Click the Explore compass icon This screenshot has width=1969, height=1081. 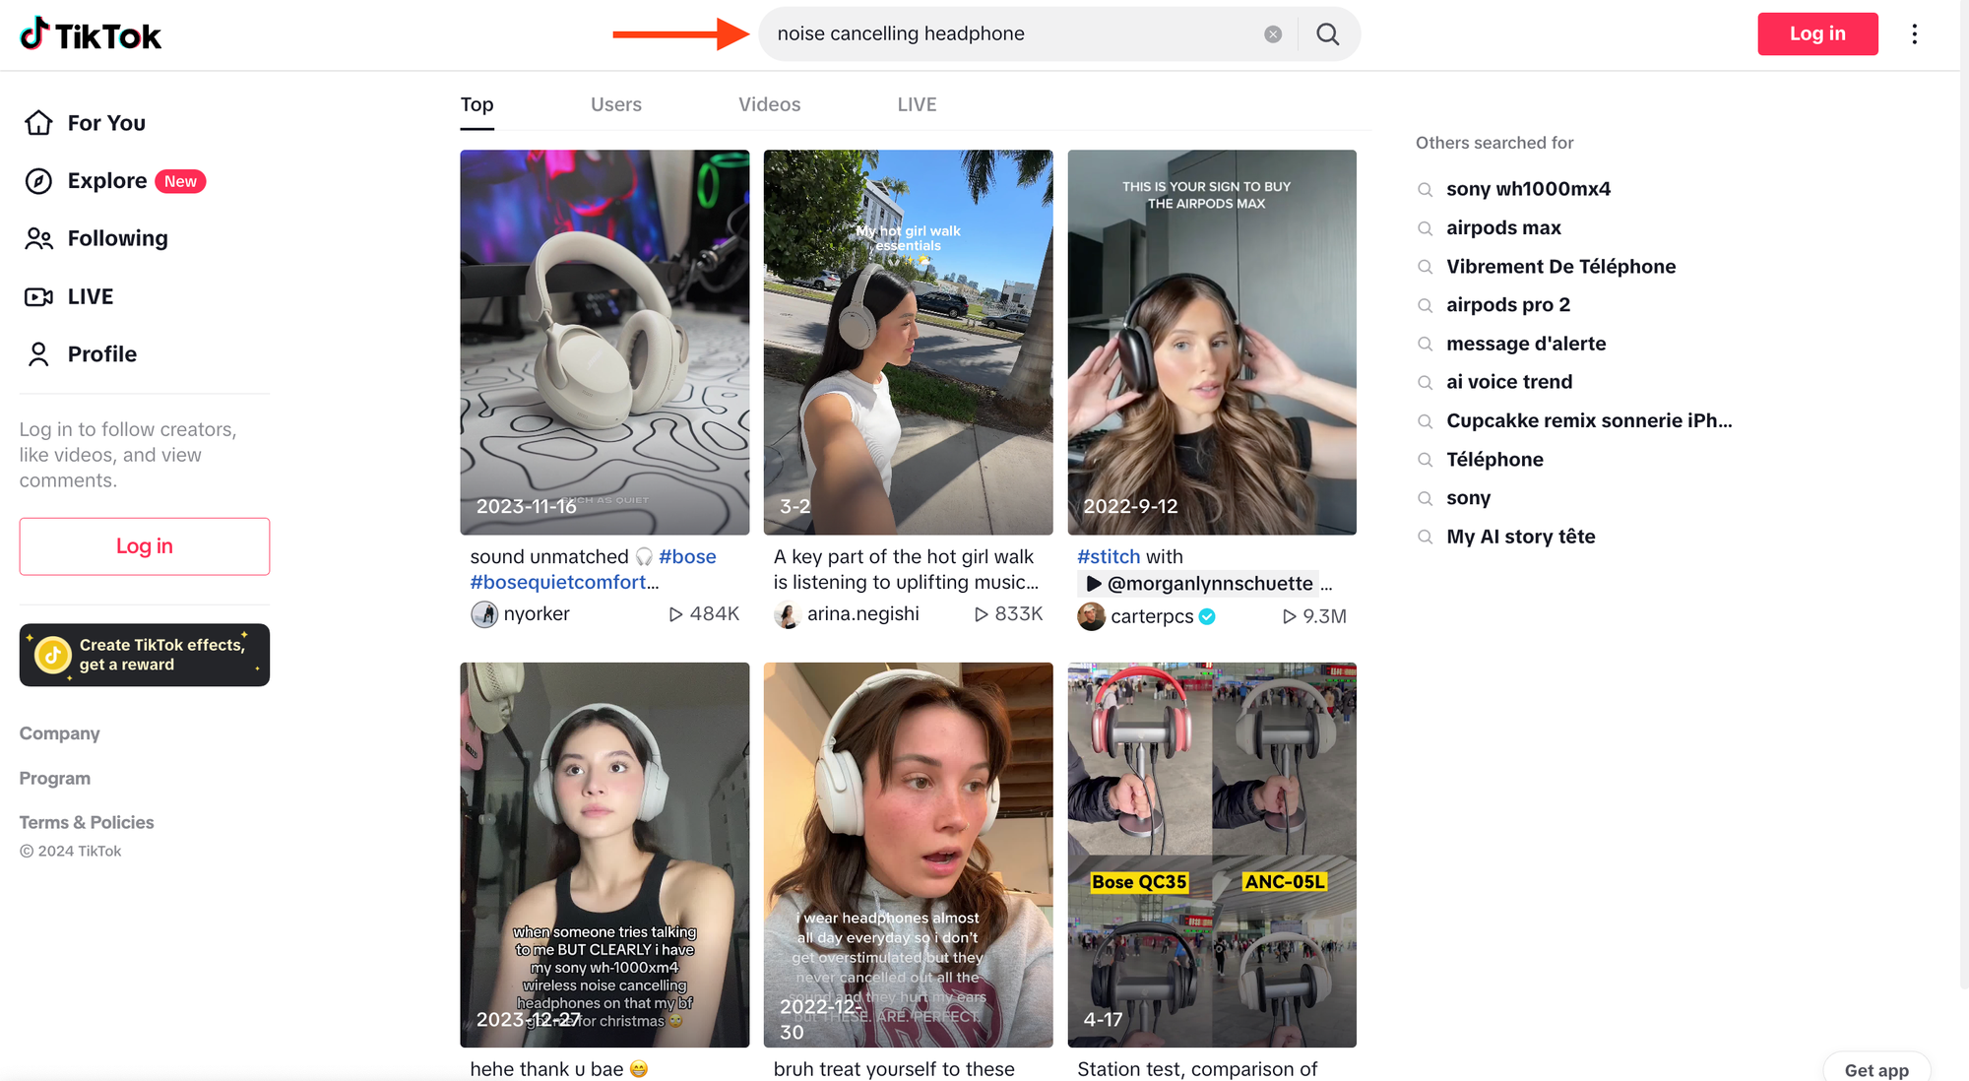coord(38,181)
